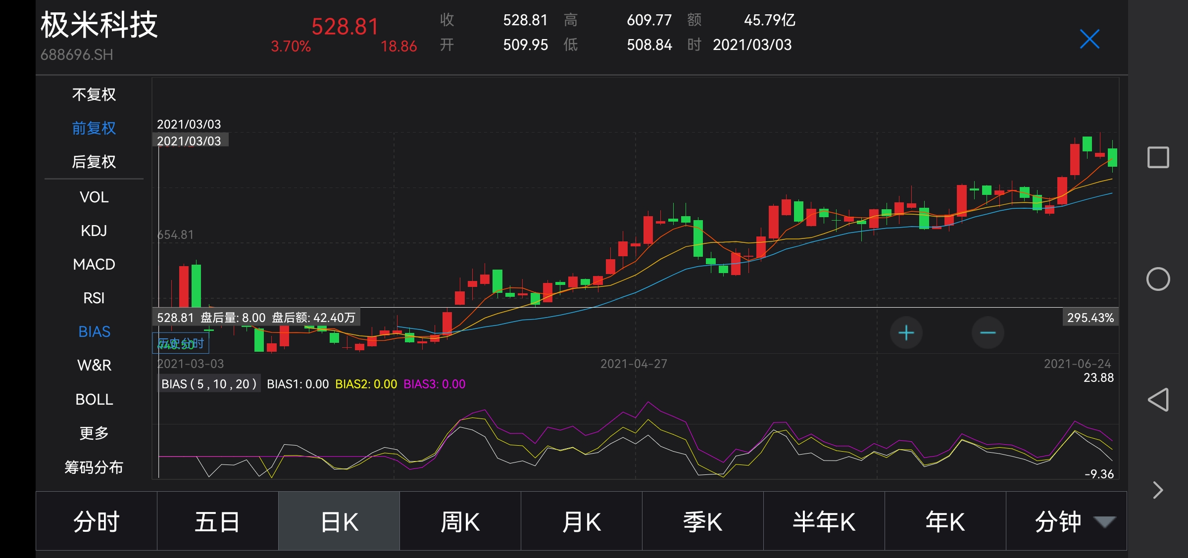1188x558 pixels.
Task: Open 筹码分布 chip distribution
Action: [x=94, y=467]
